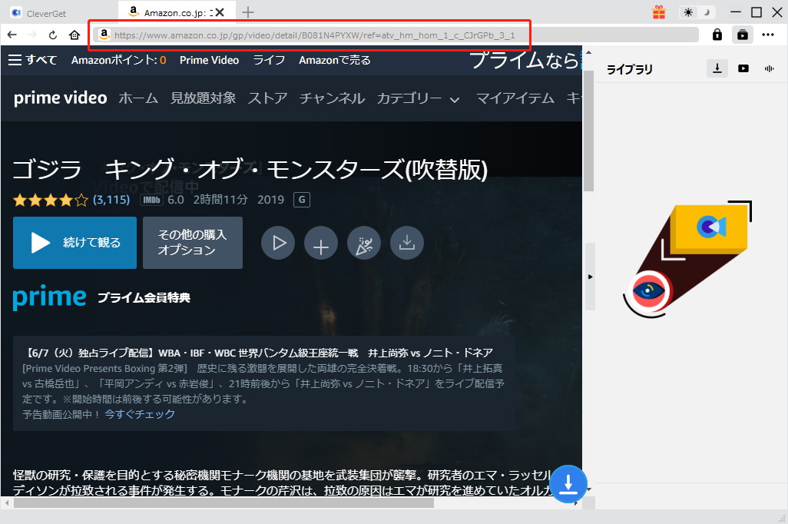The image size is (788, 524).
Task: Open その他の購入オプション button
Action: tap(193, 243)
